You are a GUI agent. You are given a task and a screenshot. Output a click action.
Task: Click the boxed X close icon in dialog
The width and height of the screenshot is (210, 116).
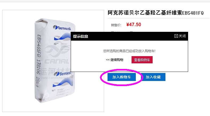176,36
